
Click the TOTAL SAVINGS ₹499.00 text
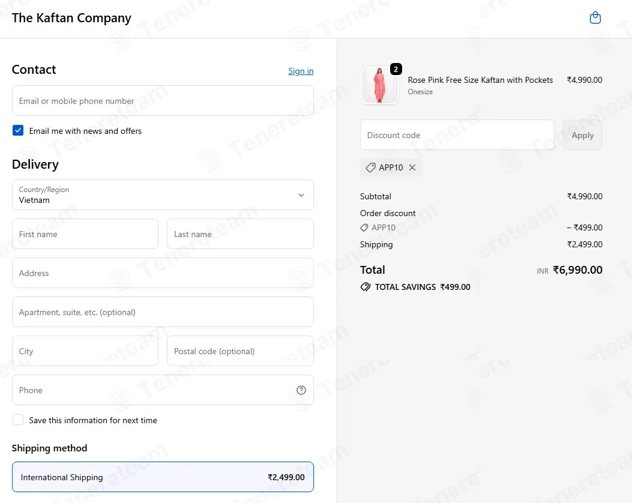click(423, 287)
